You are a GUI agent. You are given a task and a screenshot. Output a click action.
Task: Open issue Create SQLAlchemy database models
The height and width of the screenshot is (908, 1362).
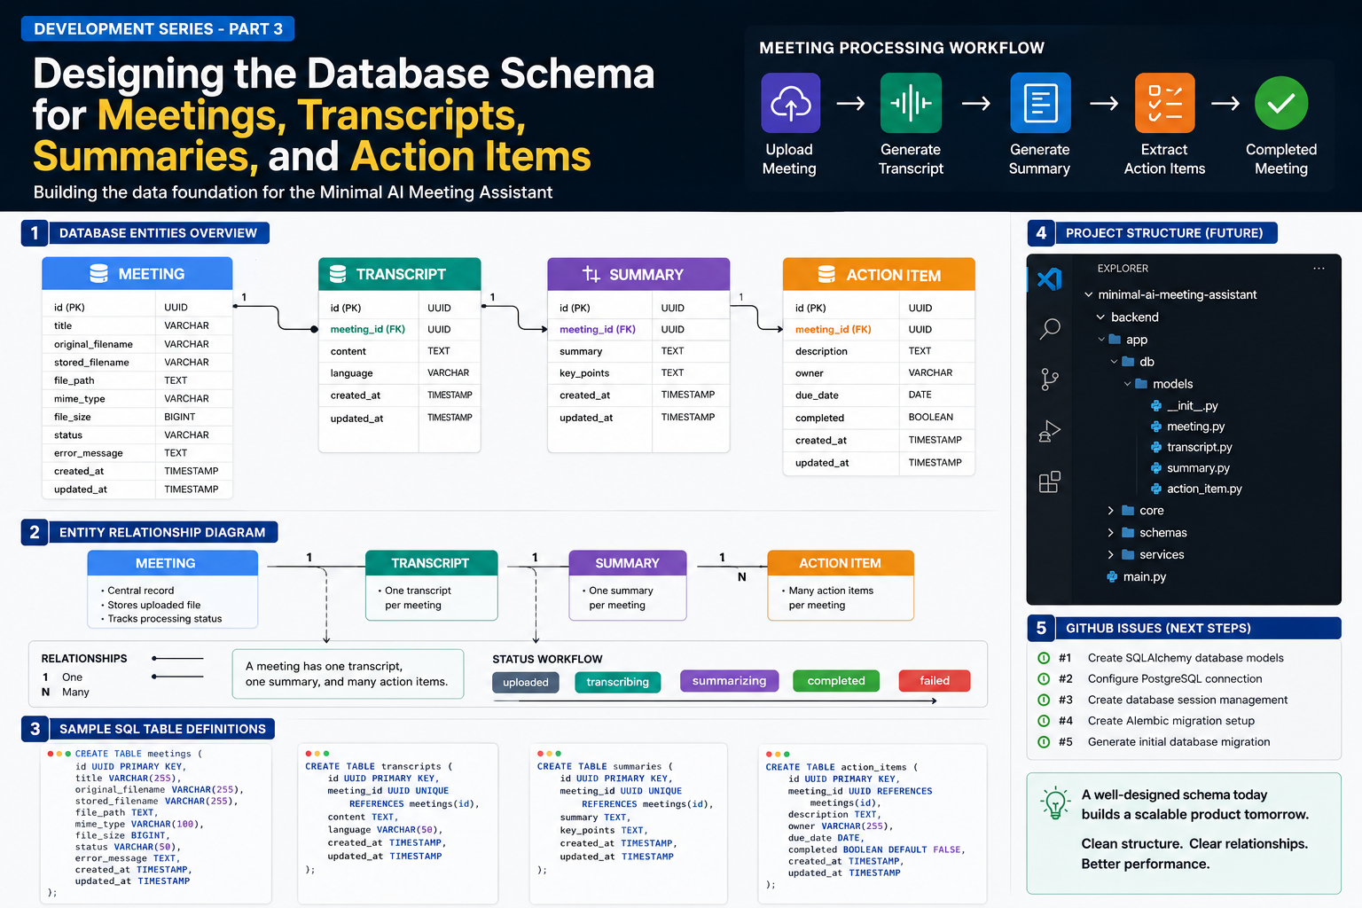(1186, 658)
